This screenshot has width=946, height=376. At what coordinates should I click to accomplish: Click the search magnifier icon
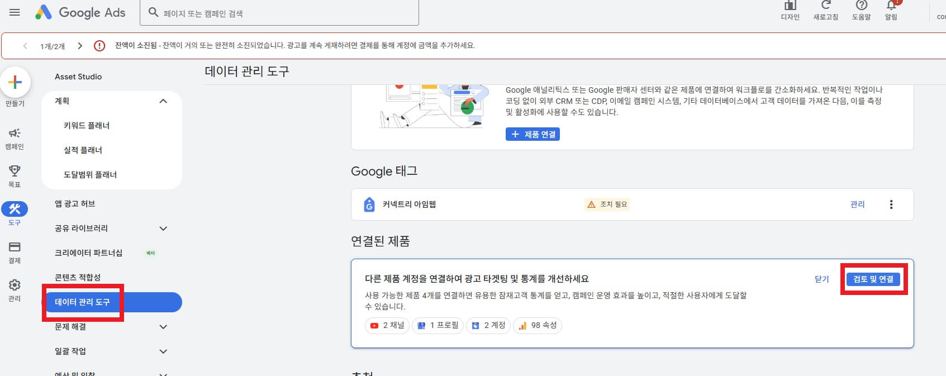coord(153,12)
